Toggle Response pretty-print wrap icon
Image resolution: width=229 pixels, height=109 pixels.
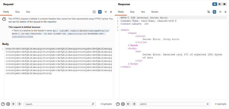click(214, 12)
